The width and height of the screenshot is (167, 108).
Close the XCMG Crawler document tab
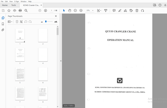[41, 5]
